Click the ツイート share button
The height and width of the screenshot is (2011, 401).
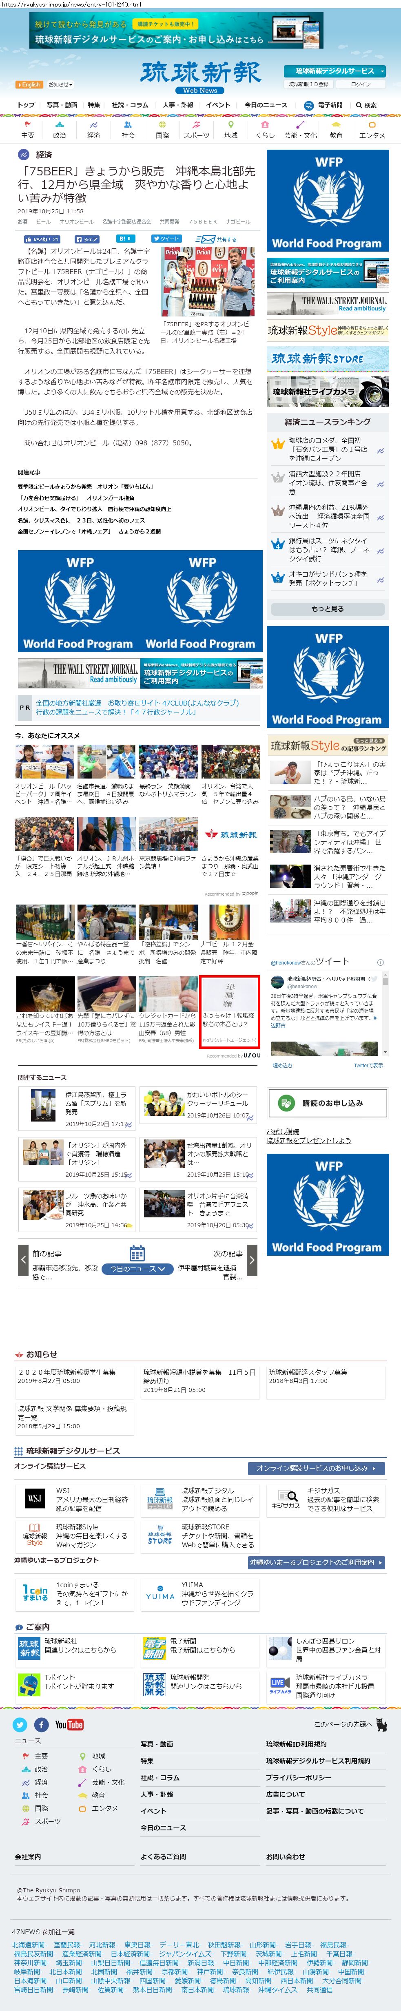tap(167, 239)
